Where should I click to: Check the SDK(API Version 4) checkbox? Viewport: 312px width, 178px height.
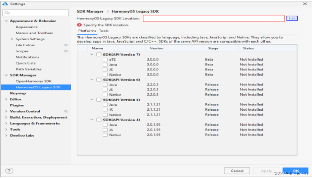point(99,120)
